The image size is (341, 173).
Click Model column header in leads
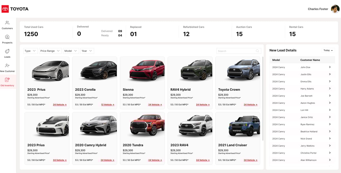tap(276, 60)
